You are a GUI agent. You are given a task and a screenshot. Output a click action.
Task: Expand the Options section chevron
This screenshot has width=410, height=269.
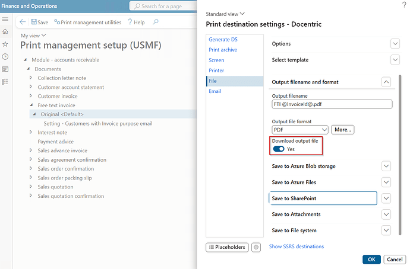coord(395,43)
